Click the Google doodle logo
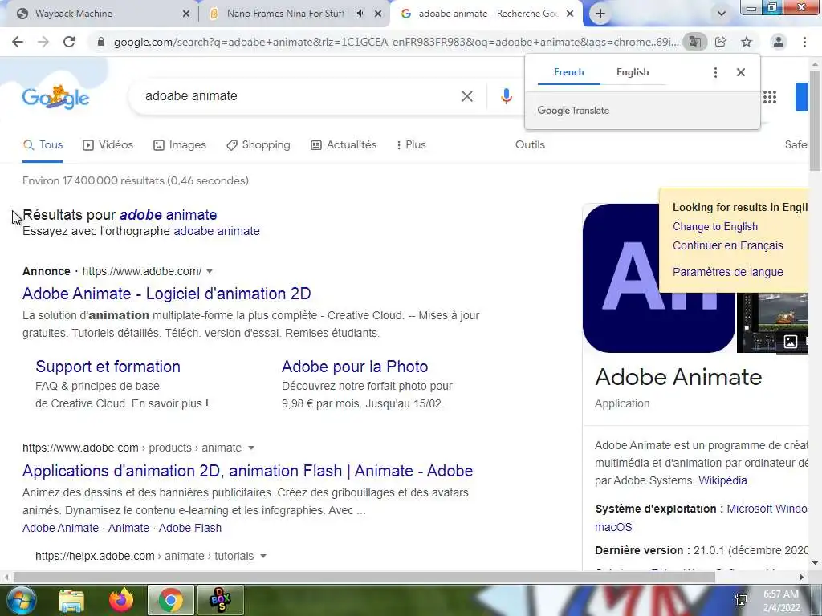The image size is (822, 616). [x=55, y=97]
